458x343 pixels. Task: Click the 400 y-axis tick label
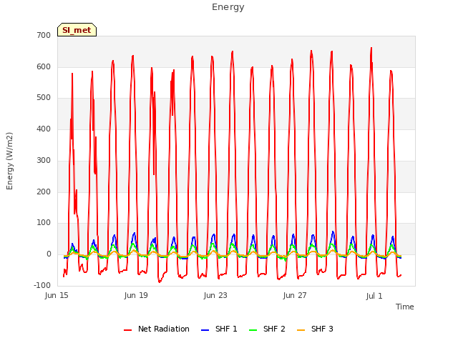click(x=44, y=129)
